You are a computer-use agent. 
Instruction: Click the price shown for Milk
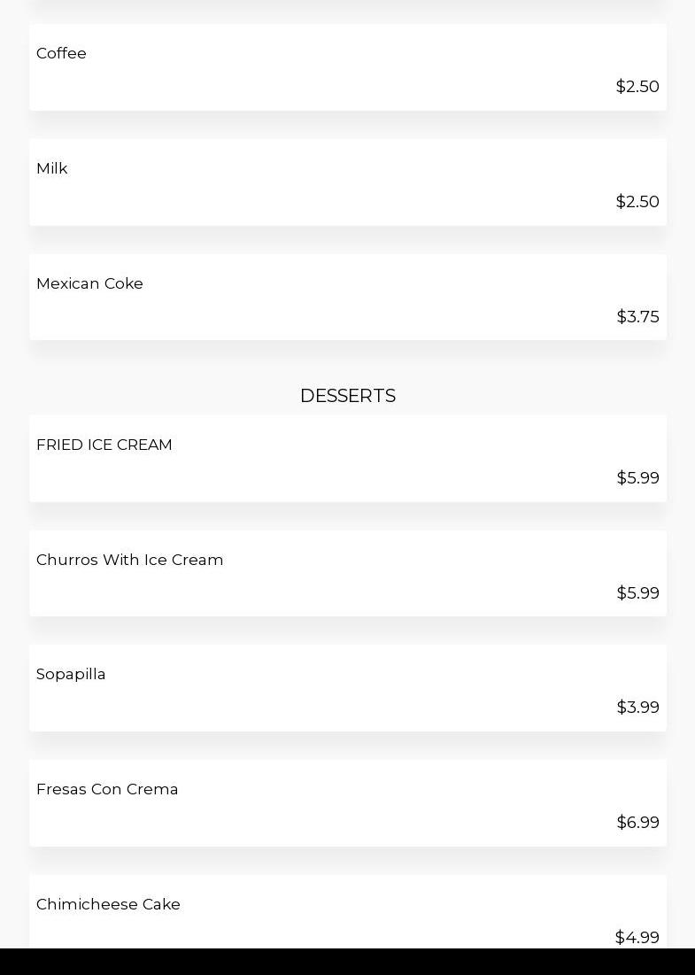pyautogui.click(x=637, y=202)
